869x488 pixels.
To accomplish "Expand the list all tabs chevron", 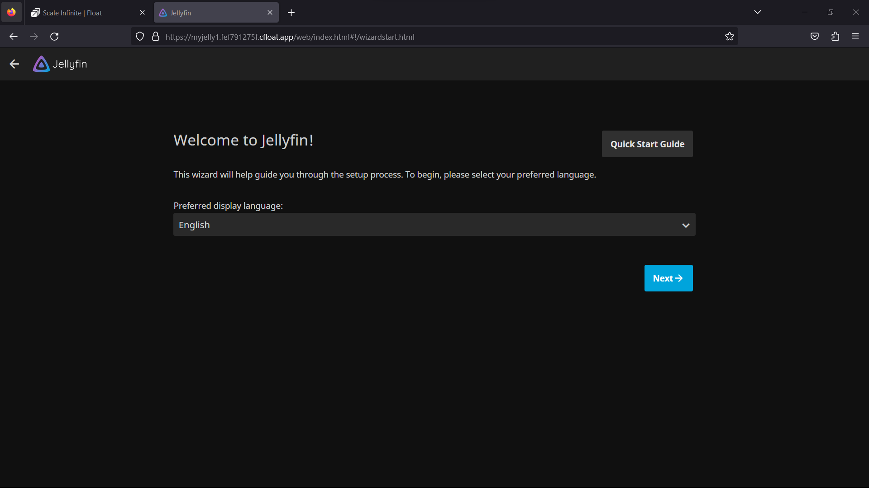I will pyautogui.click(x=758, y=12).
